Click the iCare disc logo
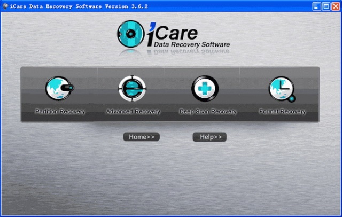Screen dimensions: 342x217 click(x=130, y=34)
